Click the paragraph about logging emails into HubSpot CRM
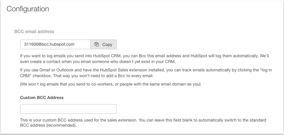This screenshot has width=284, height=135. [x=144, y=58]
